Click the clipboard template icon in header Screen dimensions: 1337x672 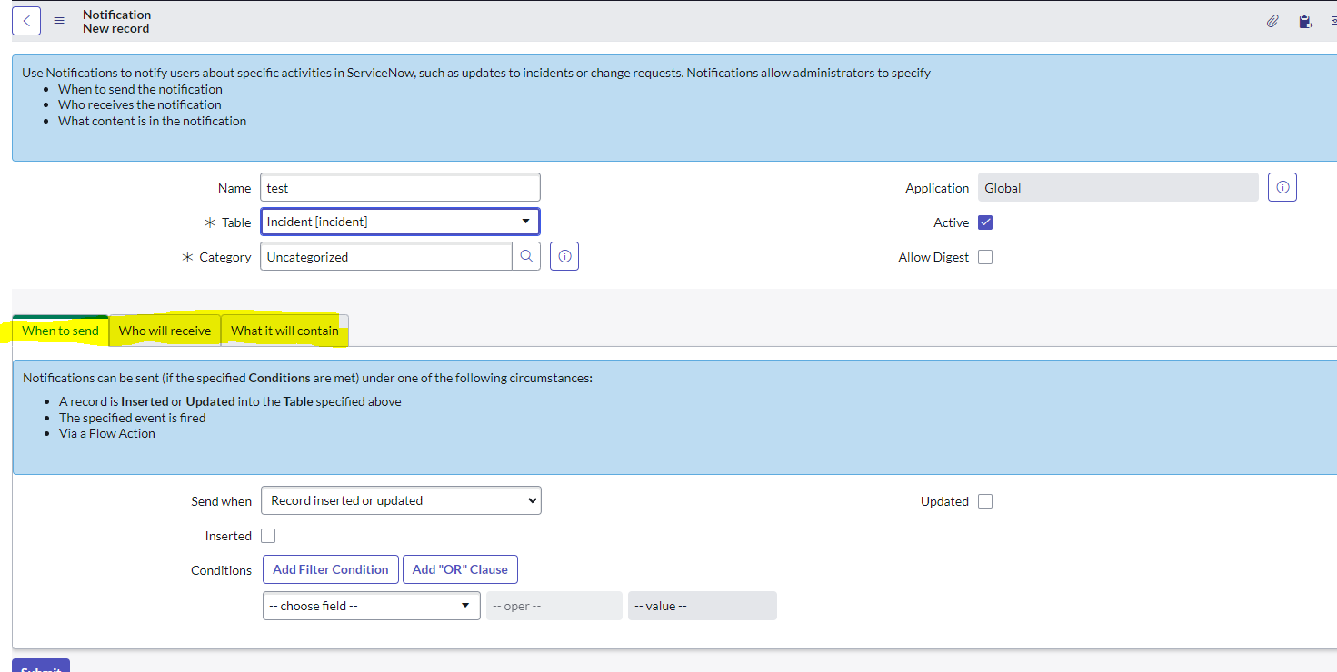pyautogui.click(x=1305, y=22)
